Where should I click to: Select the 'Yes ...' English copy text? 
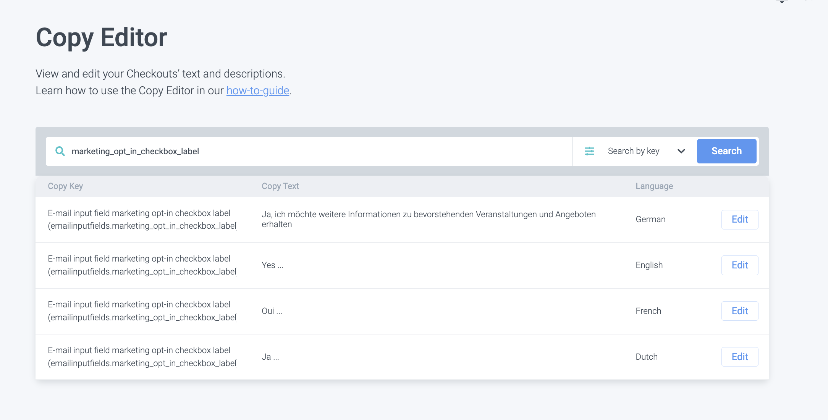272,265
